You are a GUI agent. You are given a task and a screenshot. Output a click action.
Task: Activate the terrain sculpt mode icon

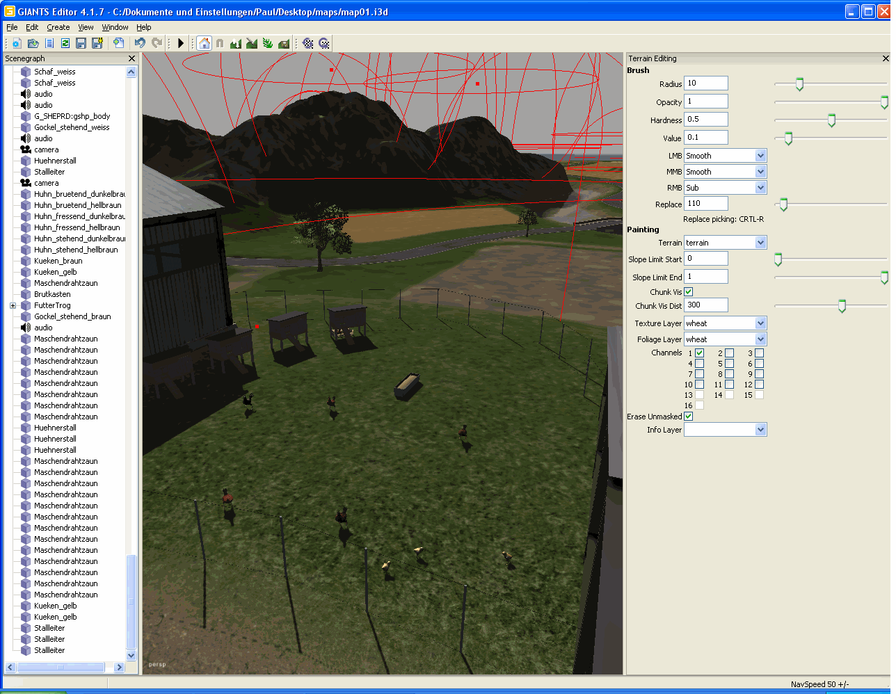tap(236, 43)
